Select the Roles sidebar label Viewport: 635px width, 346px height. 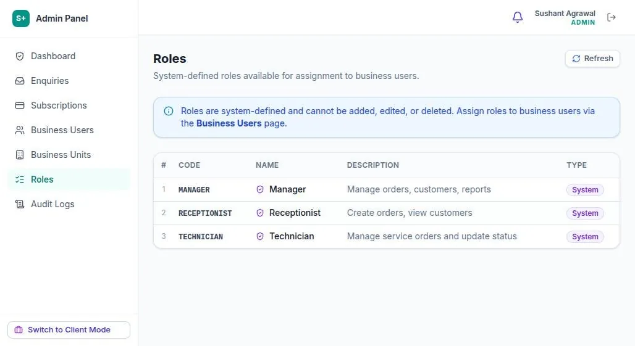tap(42, 179)
